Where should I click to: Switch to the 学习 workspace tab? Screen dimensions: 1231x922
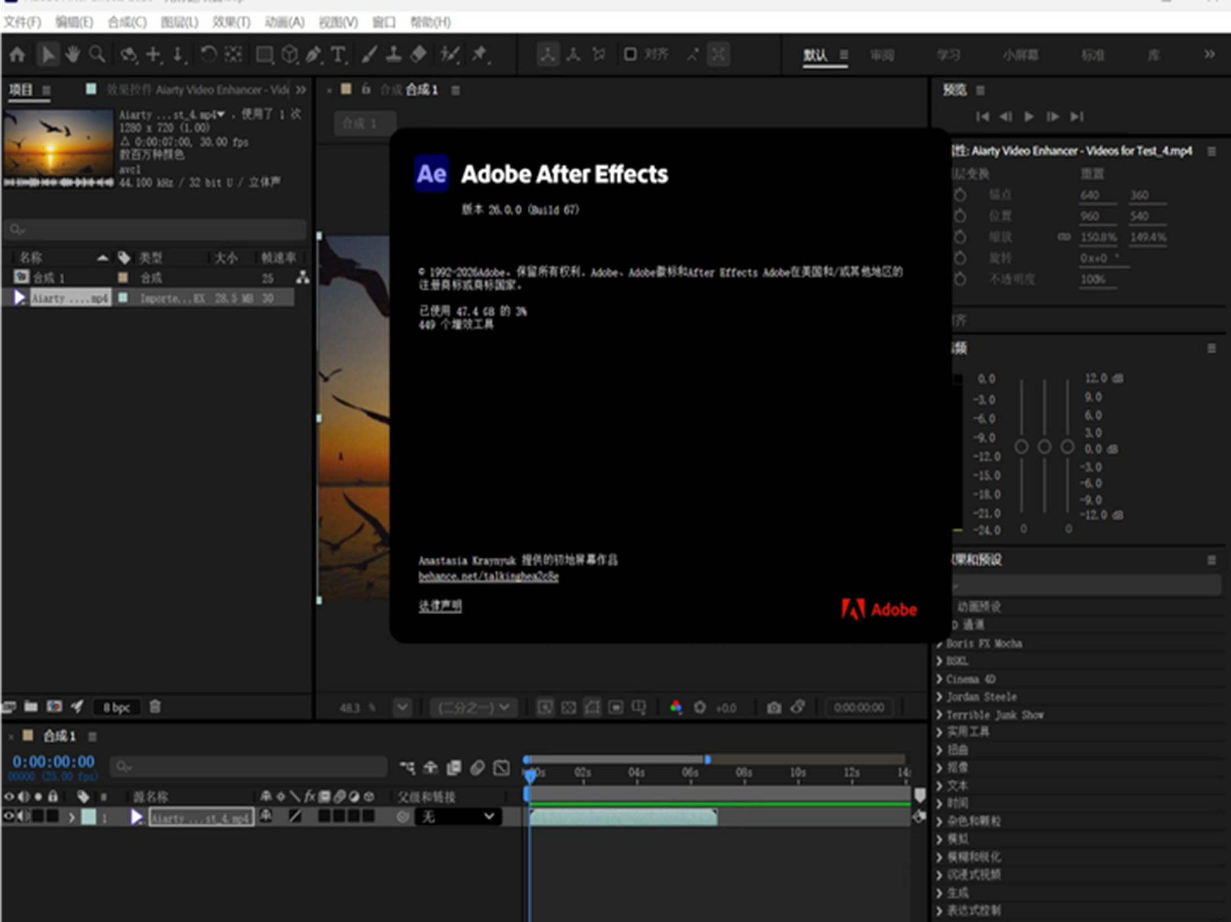(948, 55)
